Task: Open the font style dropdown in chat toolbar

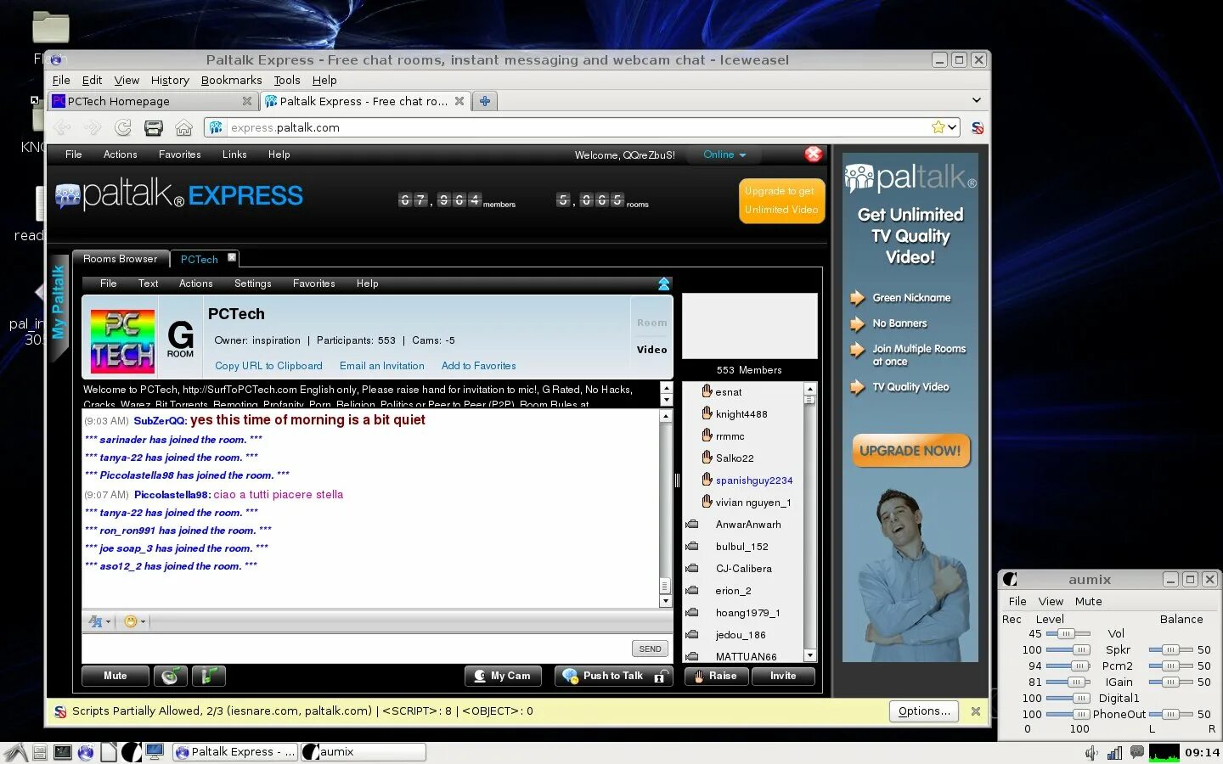Action: point(99,621)
